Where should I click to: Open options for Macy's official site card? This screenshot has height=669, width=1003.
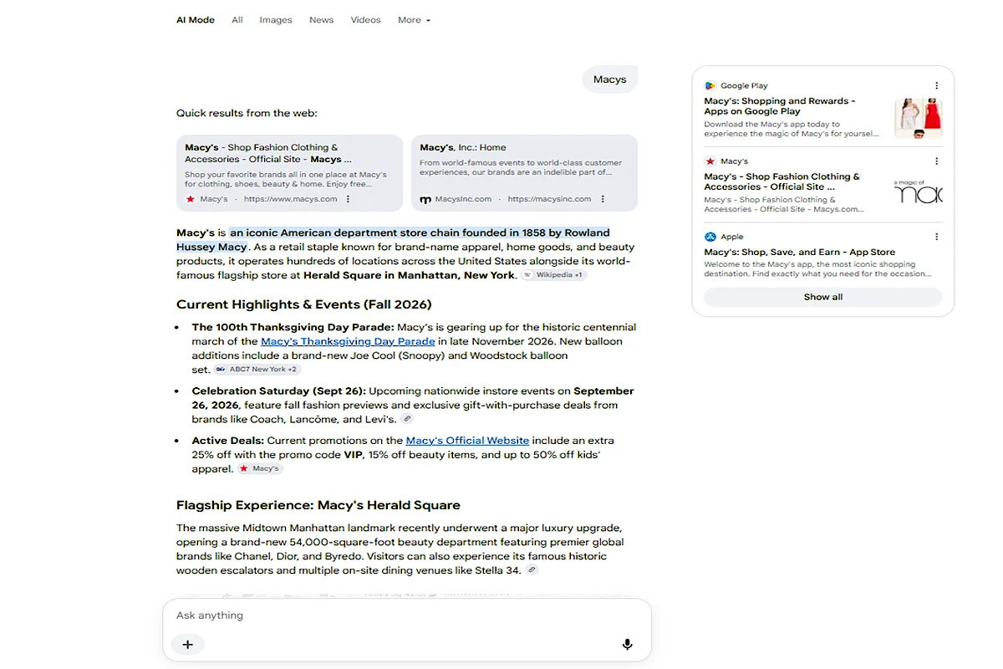(348, 199)
